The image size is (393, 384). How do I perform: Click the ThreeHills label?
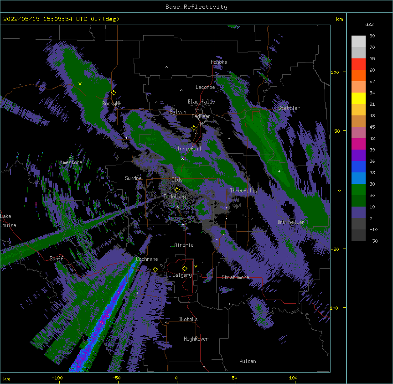pos(243,191)
